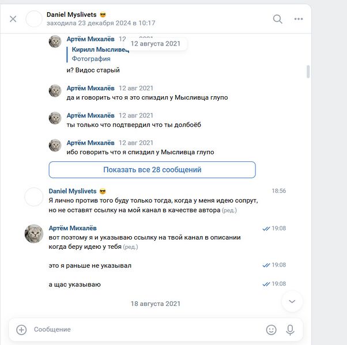Select the message 'это я раньше не указывал'
This screenshot has height=345, width=347.
pyautogui.click(x=90, y=266)
